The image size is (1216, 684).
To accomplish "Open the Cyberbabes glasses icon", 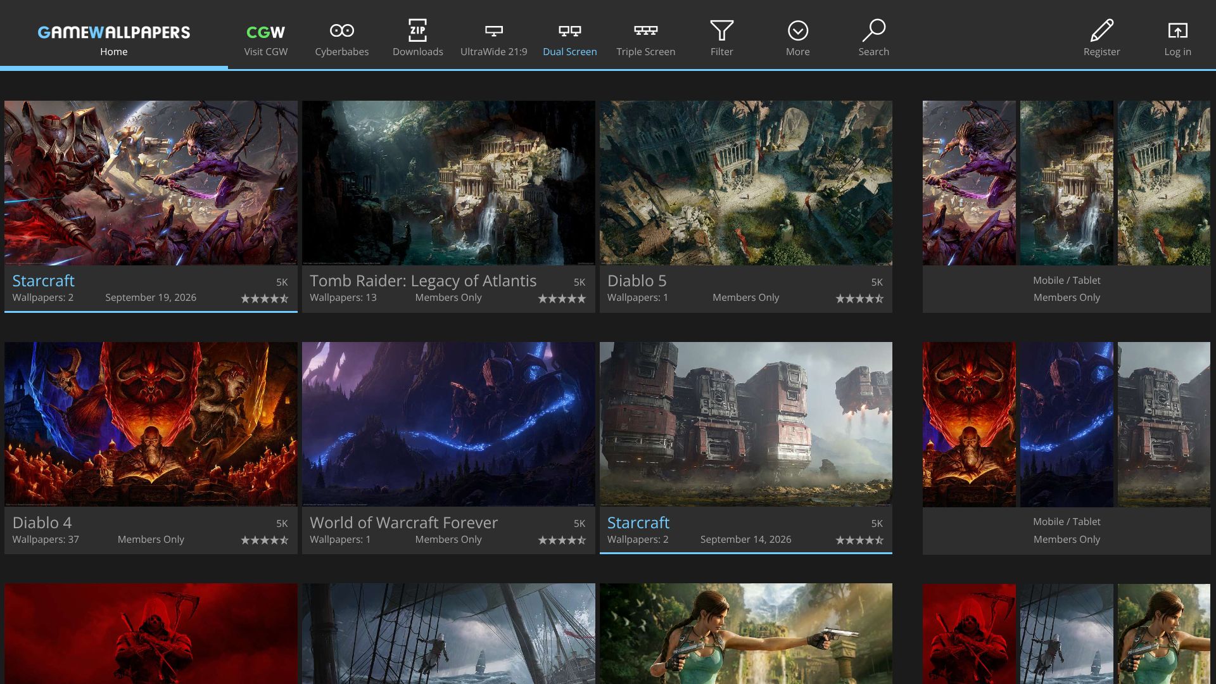I will pos(341,30).
